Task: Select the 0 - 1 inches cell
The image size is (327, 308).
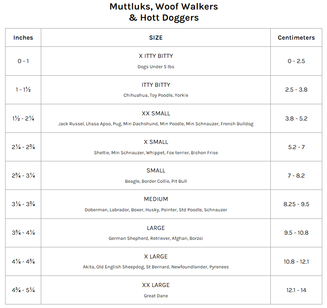Action: tap(23, 61)
